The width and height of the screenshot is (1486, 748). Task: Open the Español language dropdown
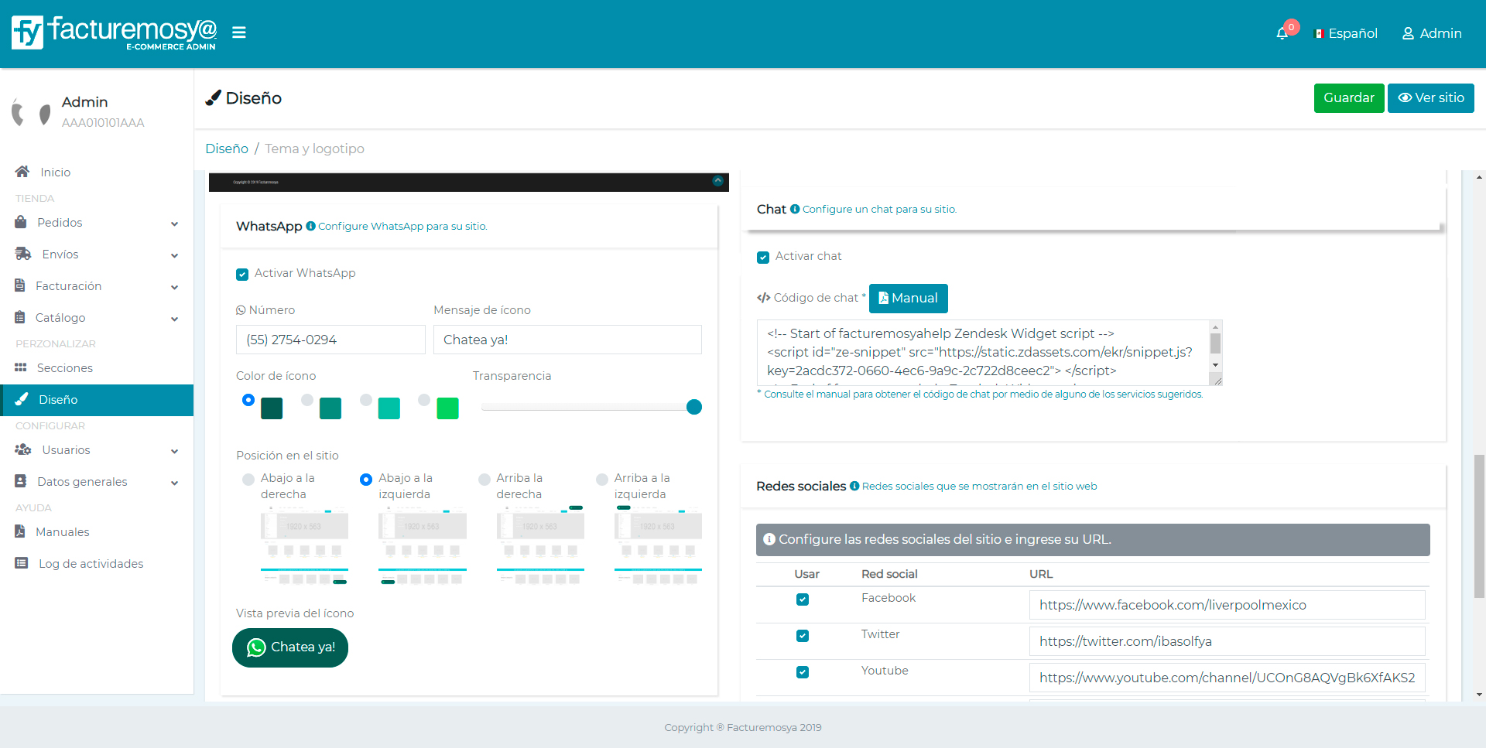pos(1346,33)
